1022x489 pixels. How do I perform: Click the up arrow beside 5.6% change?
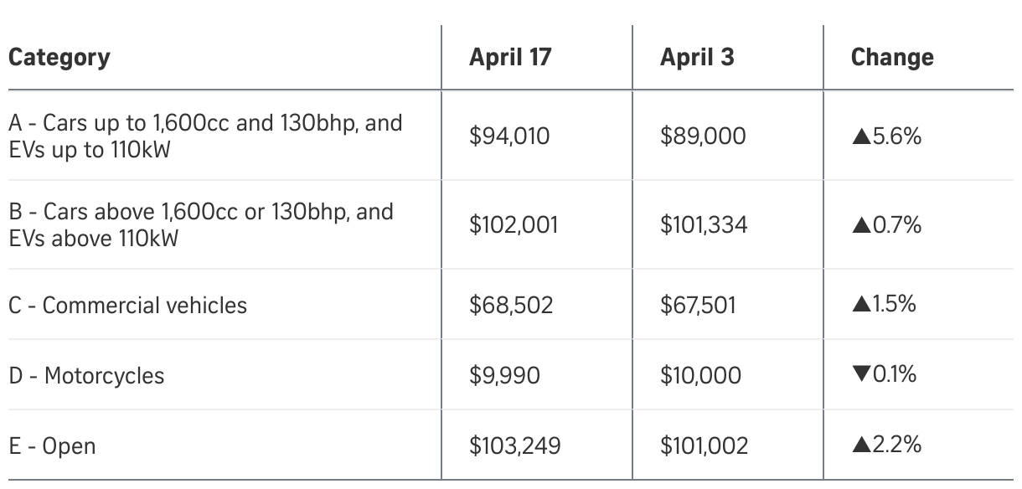pyautogui.click(x=859, y=136)
